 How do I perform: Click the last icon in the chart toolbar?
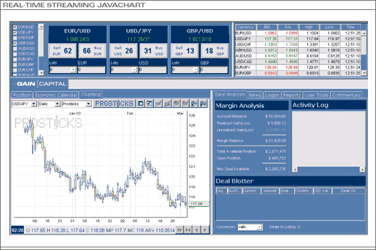point(204,104)
